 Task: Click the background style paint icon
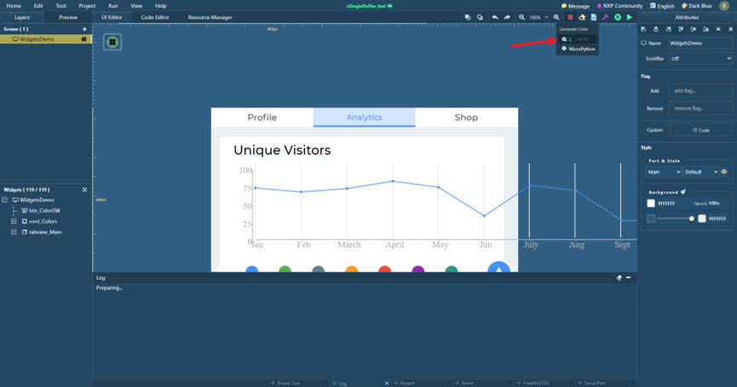683,192
